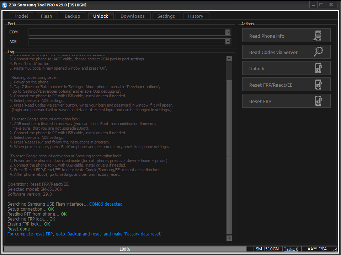
Task: Open the Tasks: 0 link in status bar
Action: click(x=291, y=249)
